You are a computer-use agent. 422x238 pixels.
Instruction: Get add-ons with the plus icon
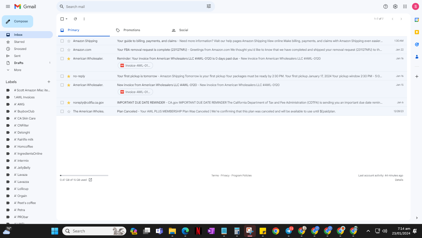click(x=416, y=76)
